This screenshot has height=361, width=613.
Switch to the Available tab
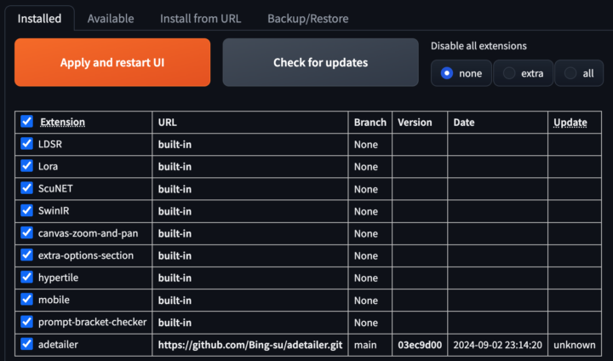point(110,18)
